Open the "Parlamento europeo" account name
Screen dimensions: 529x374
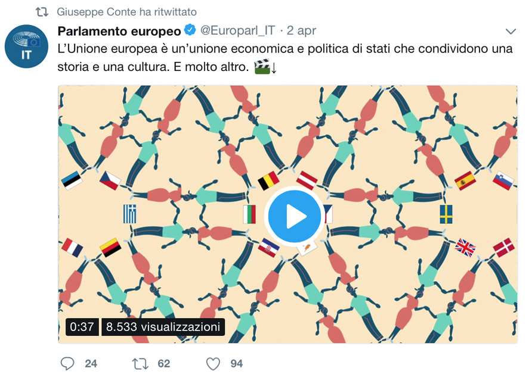pyautogui.click(x=119, y=30)
